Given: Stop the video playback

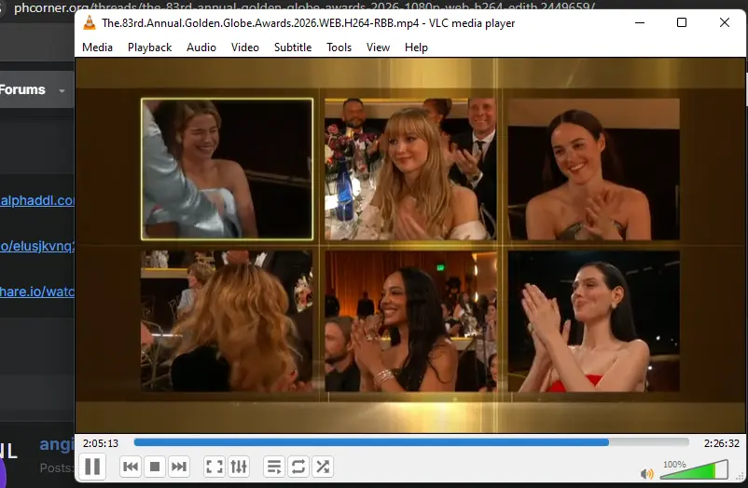Looking at the screenshot, I should (155, 466).
